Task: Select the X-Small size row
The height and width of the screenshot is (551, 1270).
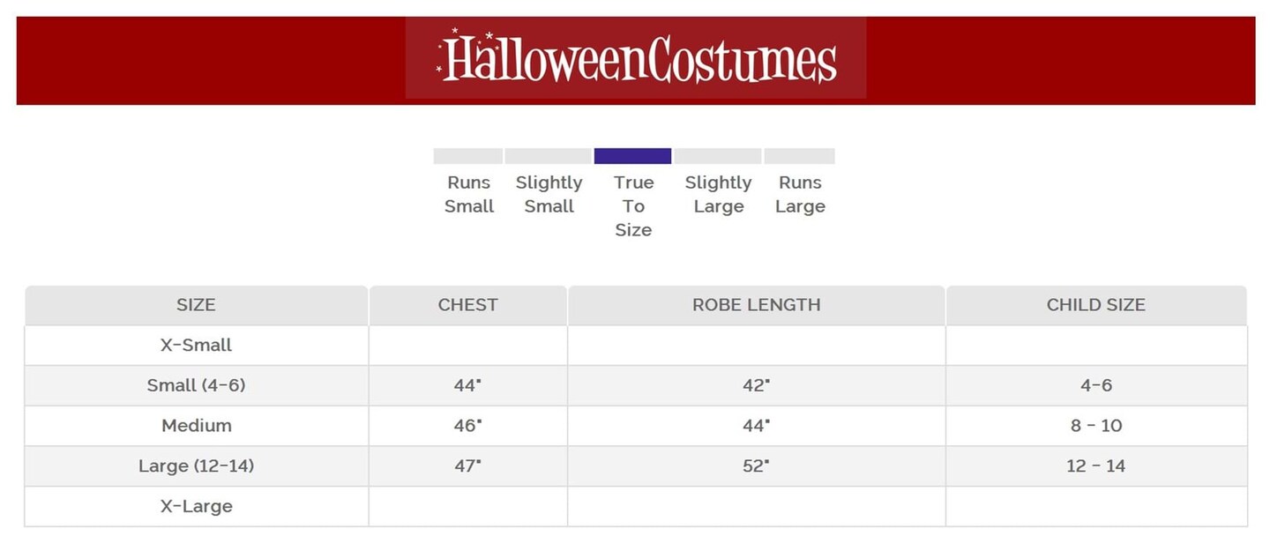Action: pos(196,346)
